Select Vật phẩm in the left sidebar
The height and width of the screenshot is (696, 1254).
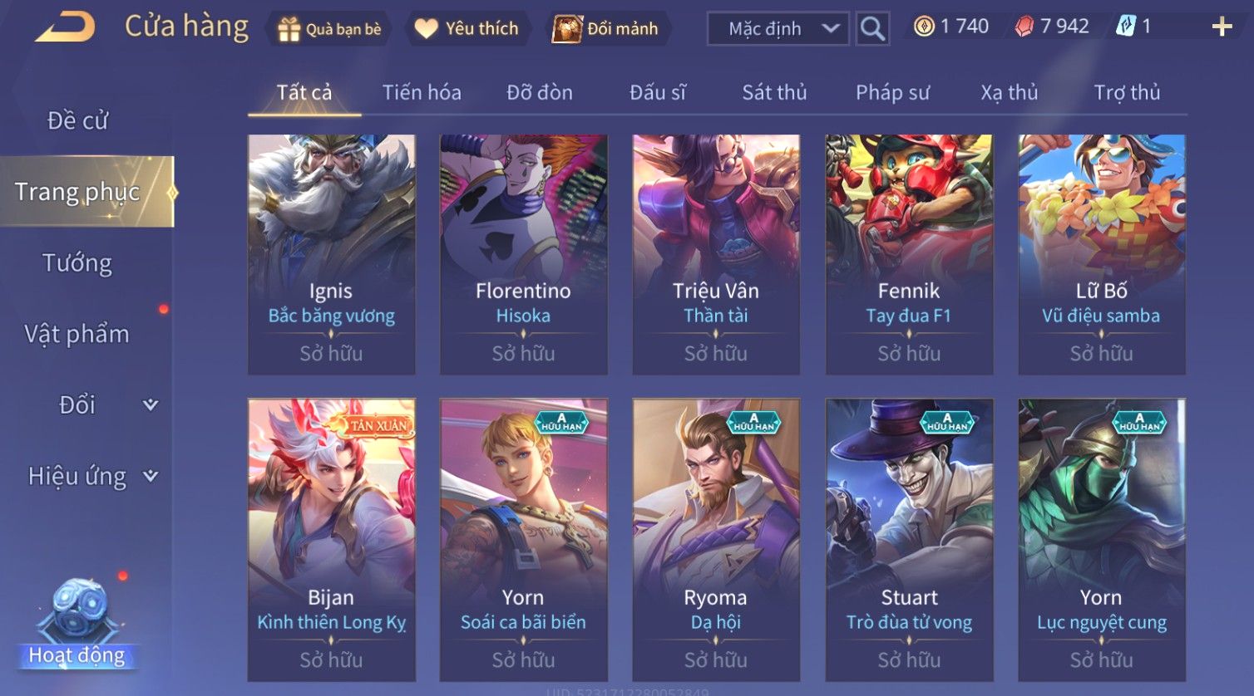point(77,334)
